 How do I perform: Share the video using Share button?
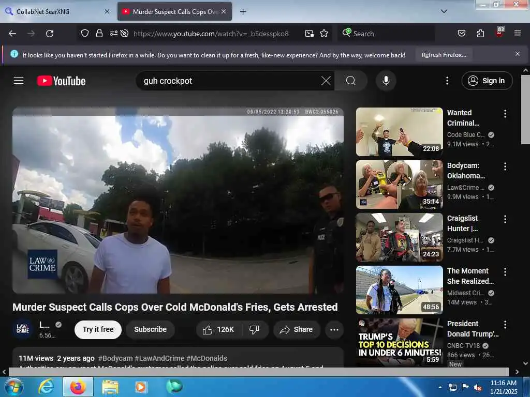pos(297,329)
